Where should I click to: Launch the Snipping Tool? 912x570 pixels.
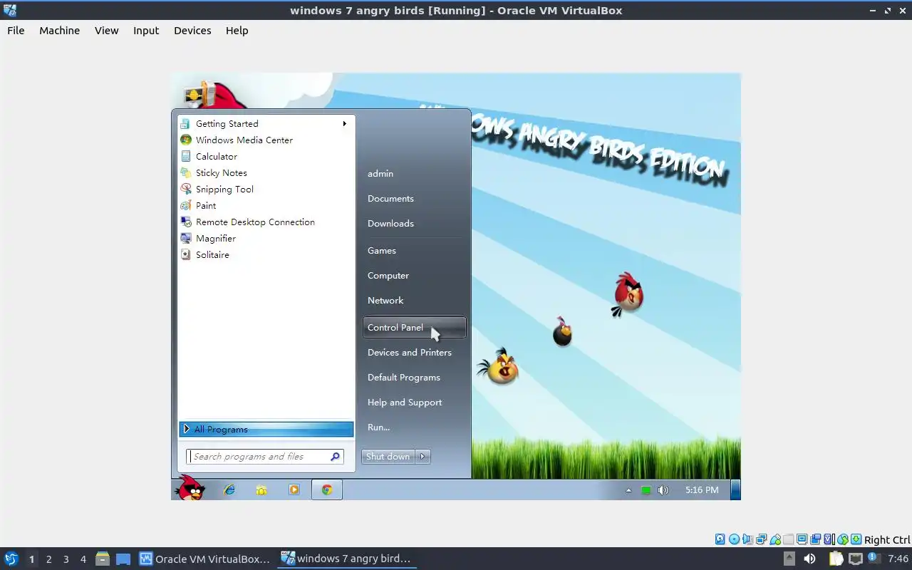pyautogui.click(x=266, y=189)
